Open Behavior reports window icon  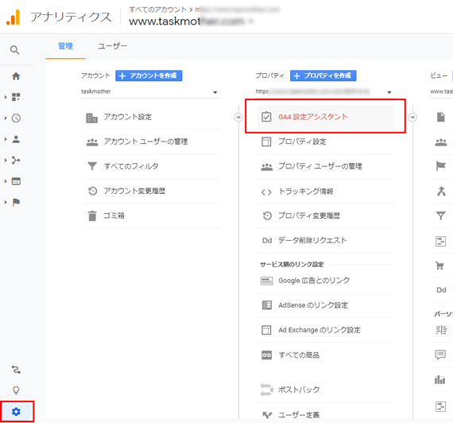point(16,181)
